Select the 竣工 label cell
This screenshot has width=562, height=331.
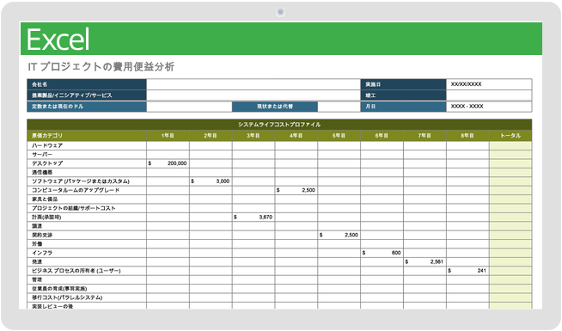click(x=403, y=95)
